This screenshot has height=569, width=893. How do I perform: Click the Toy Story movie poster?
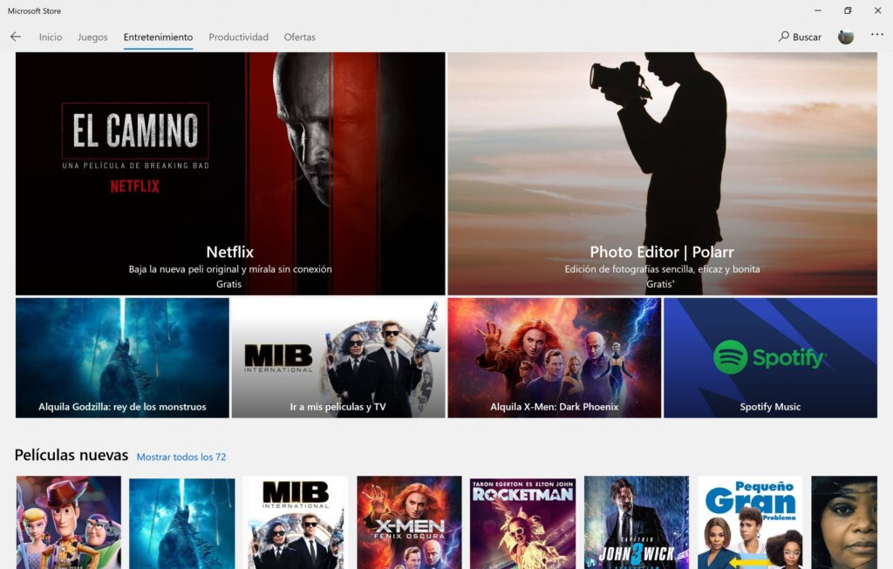(68, 522)
